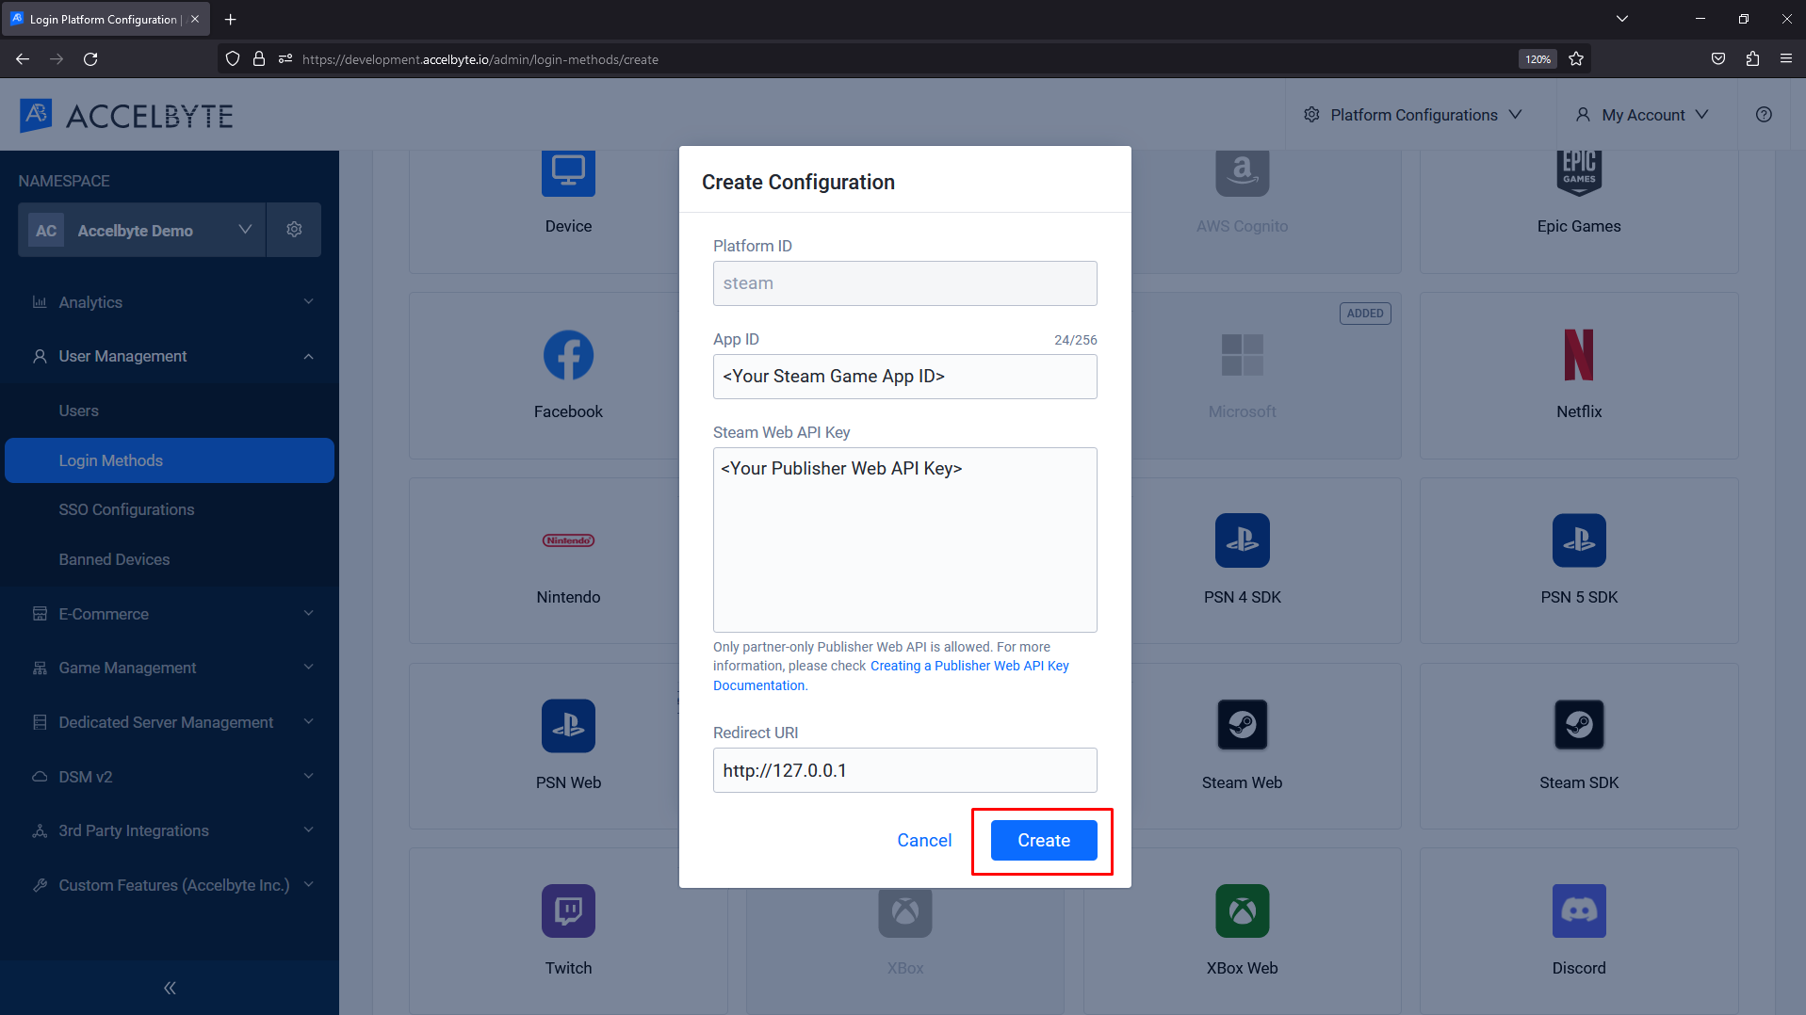
Task: Open namespace settings gear icon
Action: pos(294,230)
